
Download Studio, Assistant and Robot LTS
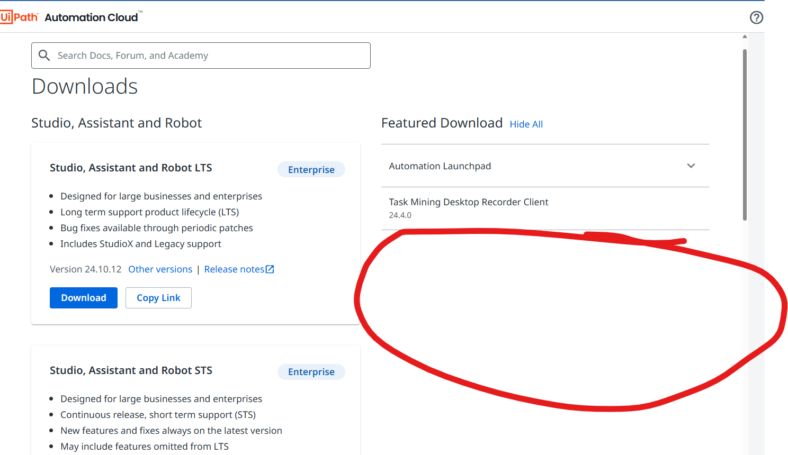point(84,298)
